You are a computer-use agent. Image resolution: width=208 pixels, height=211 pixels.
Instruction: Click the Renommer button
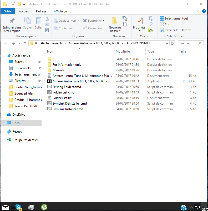point(93,28)
